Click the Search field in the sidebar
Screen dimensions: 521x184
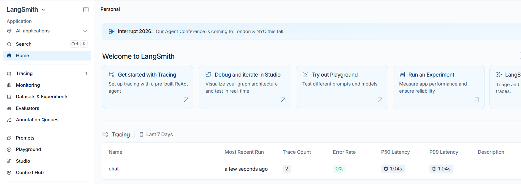pyautogui.click(x=47, y=44)
